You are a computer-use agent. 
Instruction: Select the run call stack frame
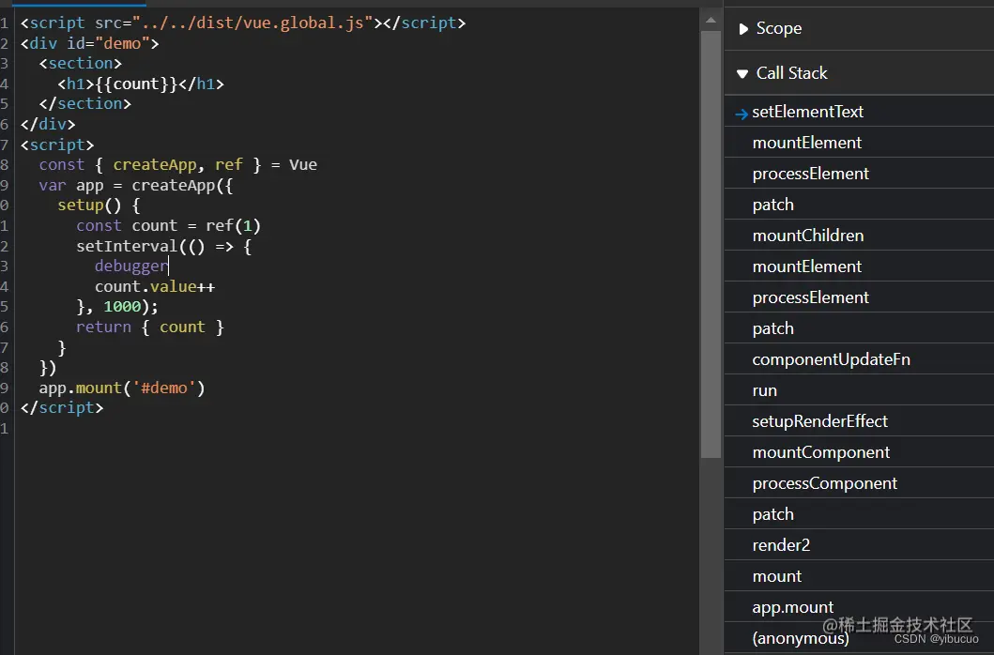coord(859,390)
